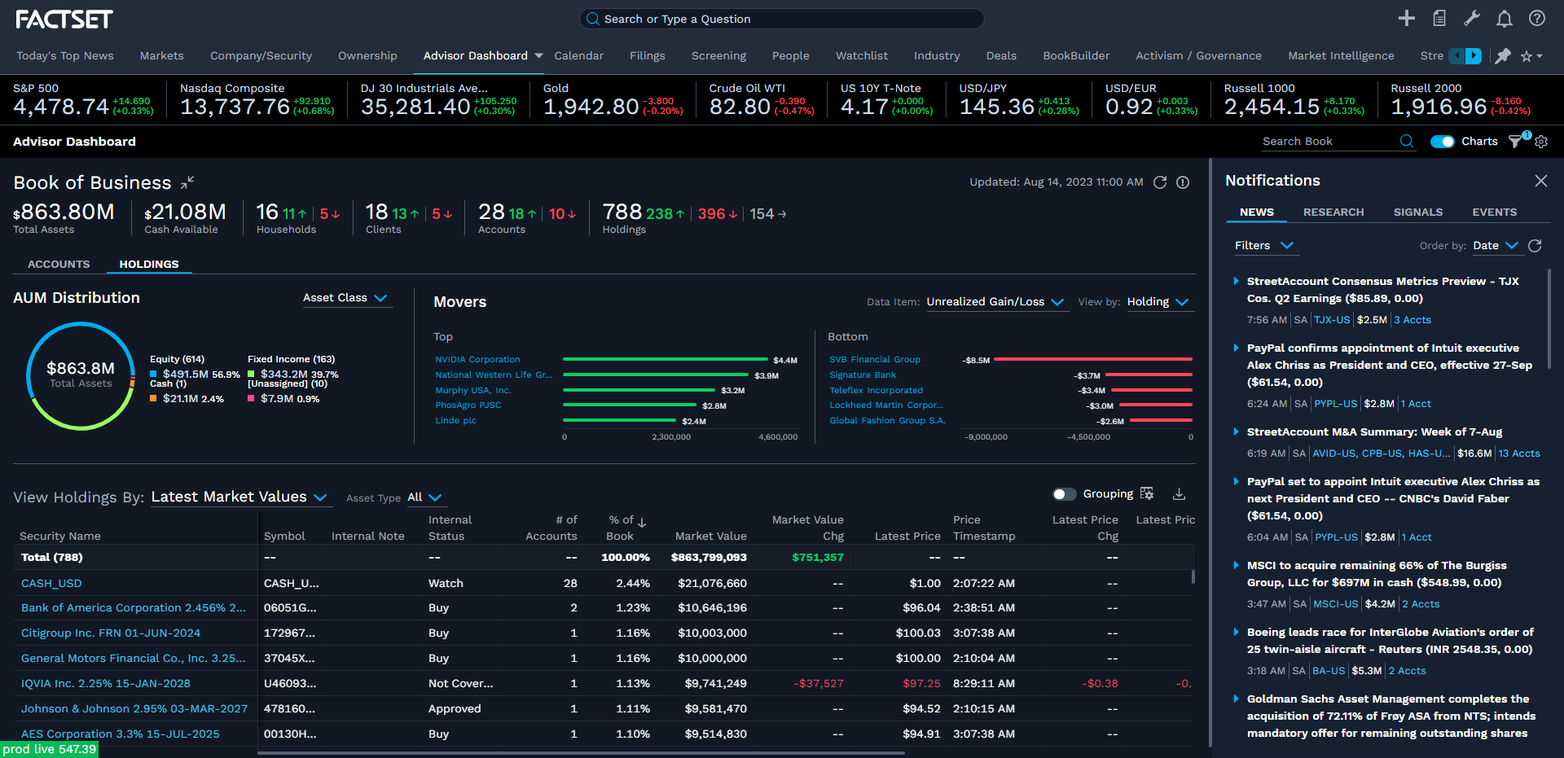Download holdings table via export icon
The image size is (1564, 758).
pos(1179,494)
